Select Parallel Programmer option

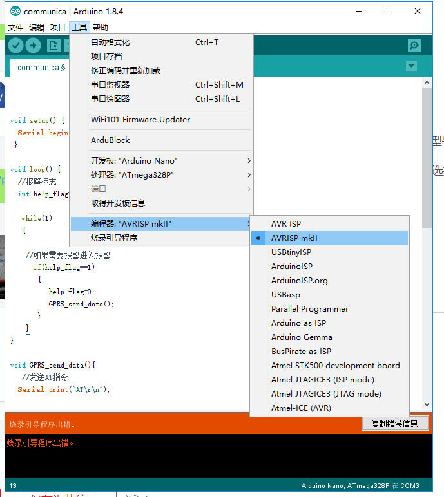[329, 309]
